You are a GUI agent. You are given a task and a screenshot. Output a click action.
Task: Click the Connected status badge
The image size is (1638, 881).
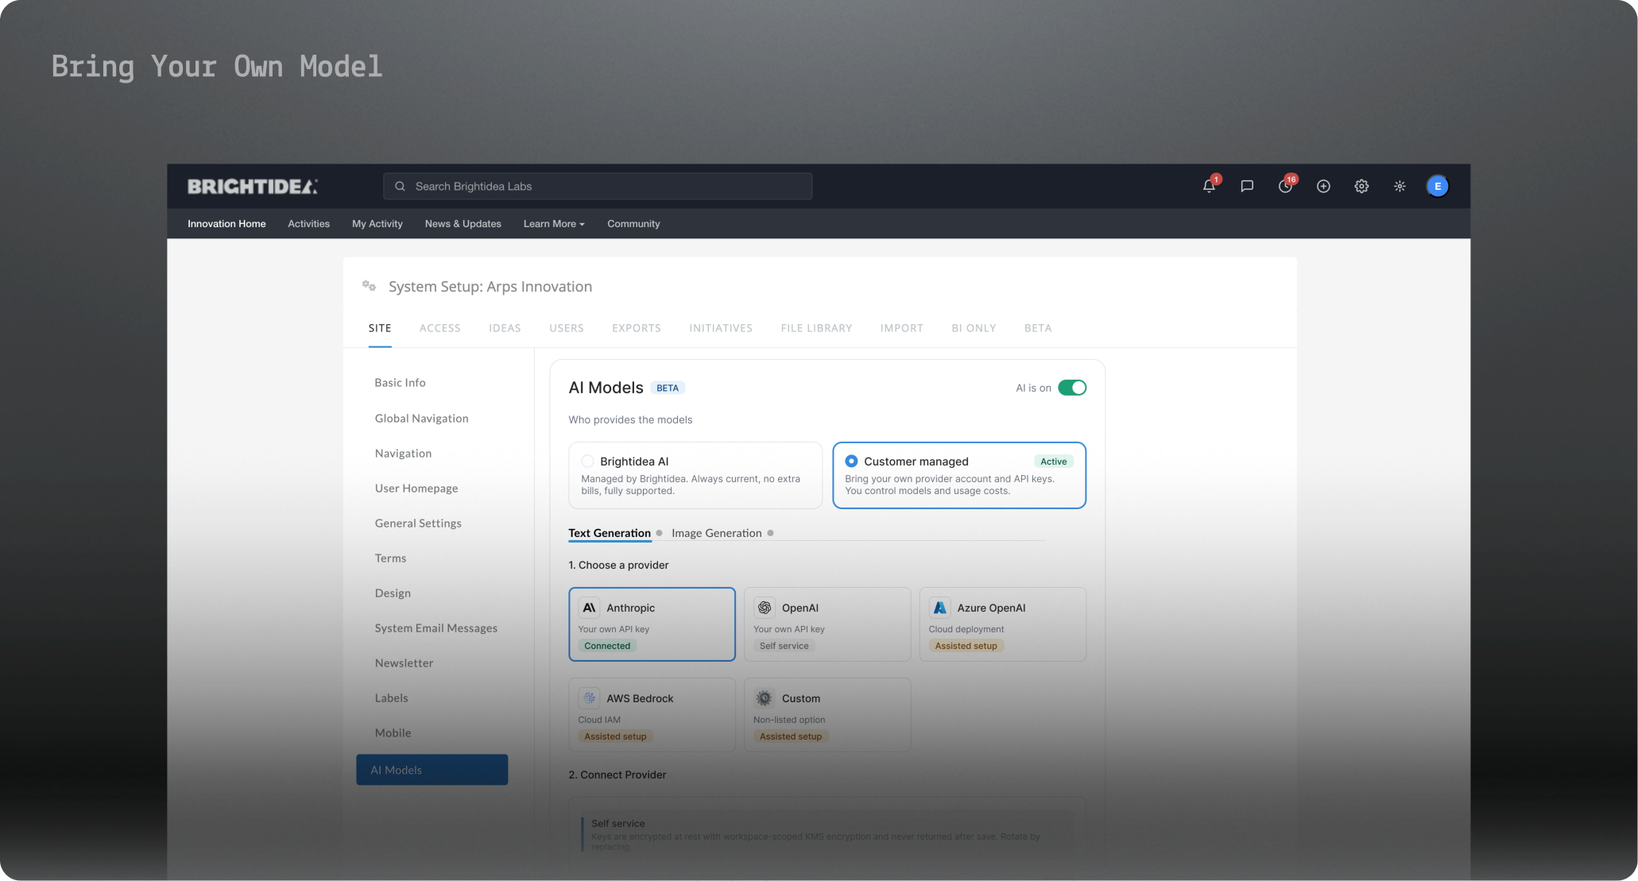(x=607, y=646)
